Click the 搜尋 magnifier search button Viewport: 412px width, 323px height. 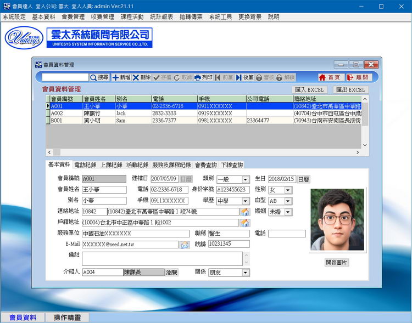coord(99,78)
